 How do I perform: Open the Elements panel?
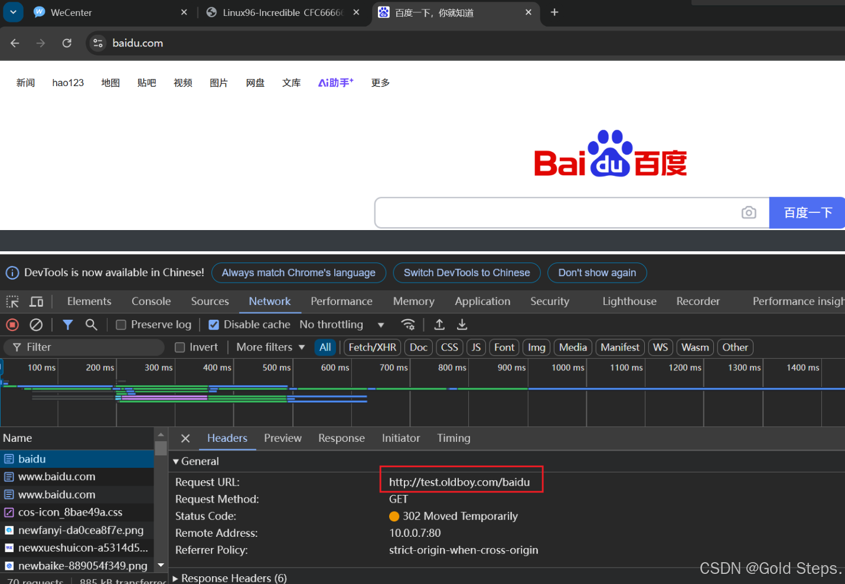(89, 301)
